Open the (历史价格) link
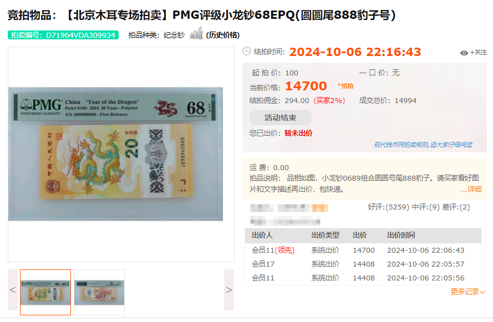The image size is (493, 322). (x=222, y=35)
